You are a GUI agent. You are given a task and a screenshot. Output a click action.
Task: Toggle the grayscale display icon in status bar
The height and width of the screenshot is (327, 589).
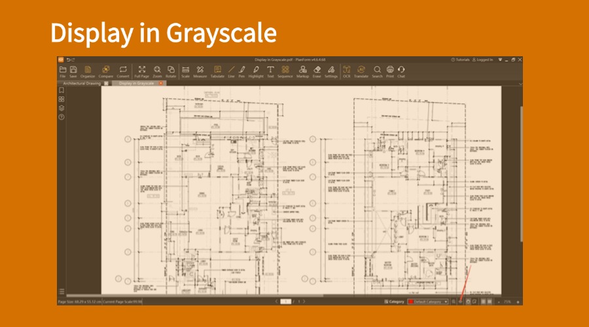tap(461, 301)
